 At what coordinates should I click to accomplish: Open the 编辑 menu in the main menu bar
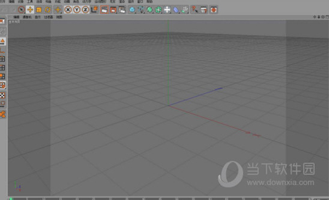12,2
